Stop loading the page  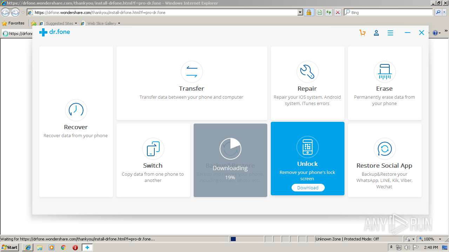[338, 13]
